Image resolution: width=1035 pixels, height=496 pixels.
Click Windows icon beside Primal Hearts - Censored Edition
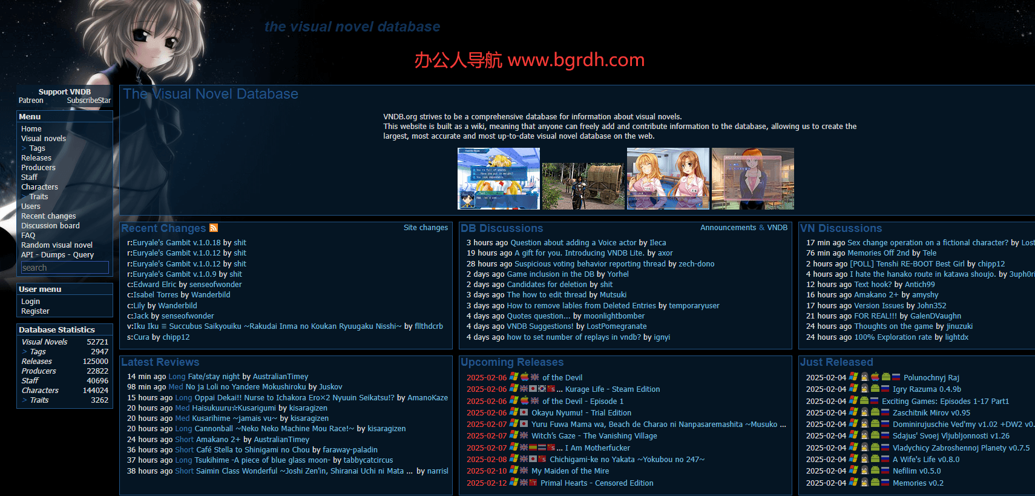click(x=514, y=483)
